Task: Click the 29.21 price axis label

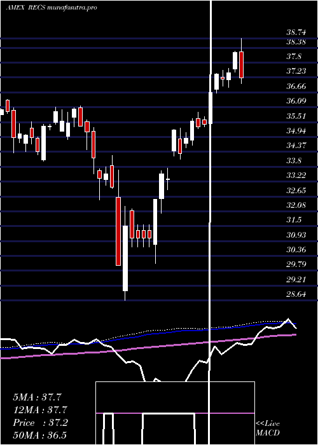Action: coord(296,280)
